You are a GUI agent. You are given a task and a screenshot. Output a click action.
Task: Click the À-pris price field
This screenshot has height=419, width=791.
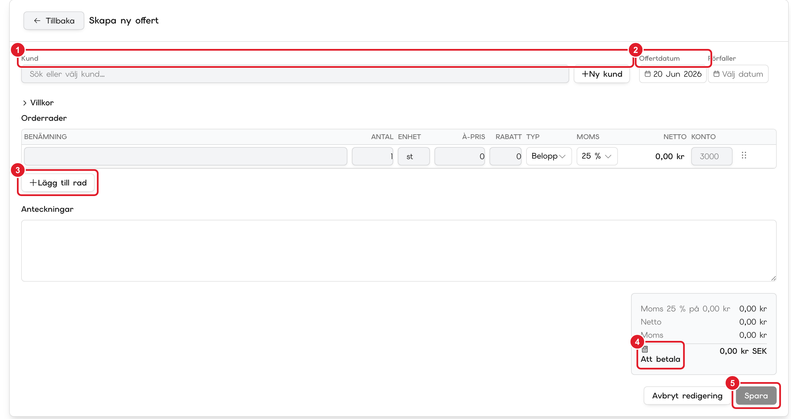pyautogui.click(x=459, y=156)
